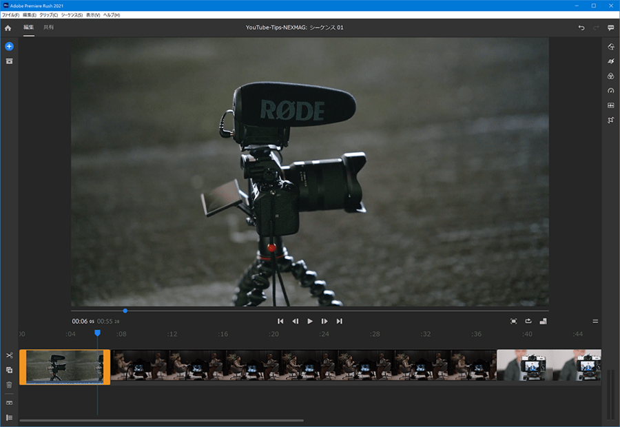
Task: Open the Graphics panel icon
Action: click(x=611, y=47)
